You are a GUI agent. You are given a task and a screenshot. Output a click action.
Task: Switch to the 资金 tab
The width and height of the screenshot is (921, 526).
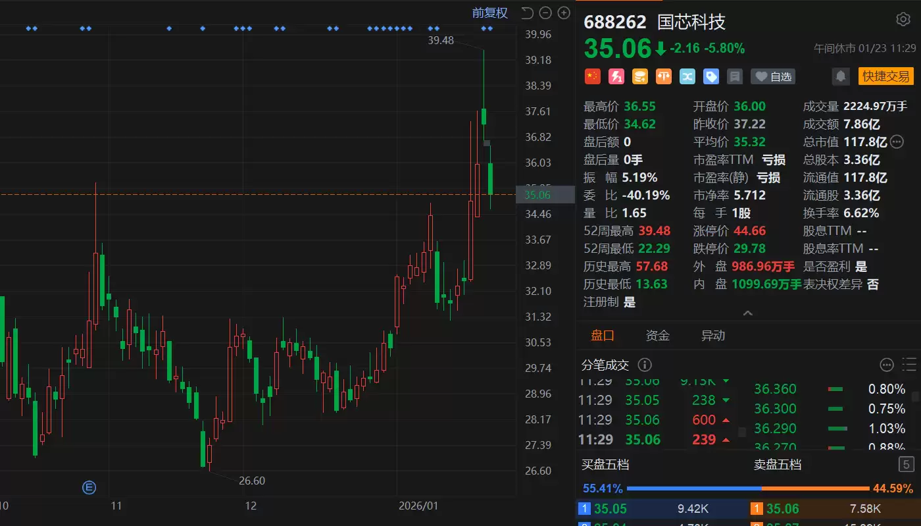coord(657,336)
